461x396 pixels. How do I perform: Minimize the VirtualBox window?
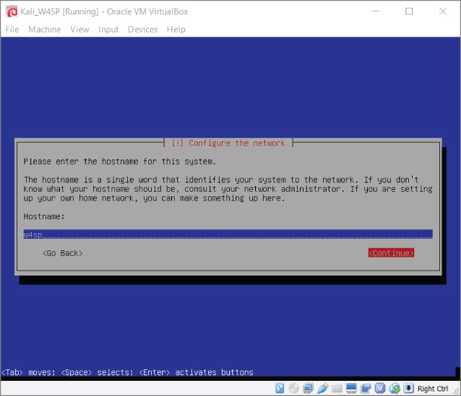pyautogui.click(x=376, y=11)
